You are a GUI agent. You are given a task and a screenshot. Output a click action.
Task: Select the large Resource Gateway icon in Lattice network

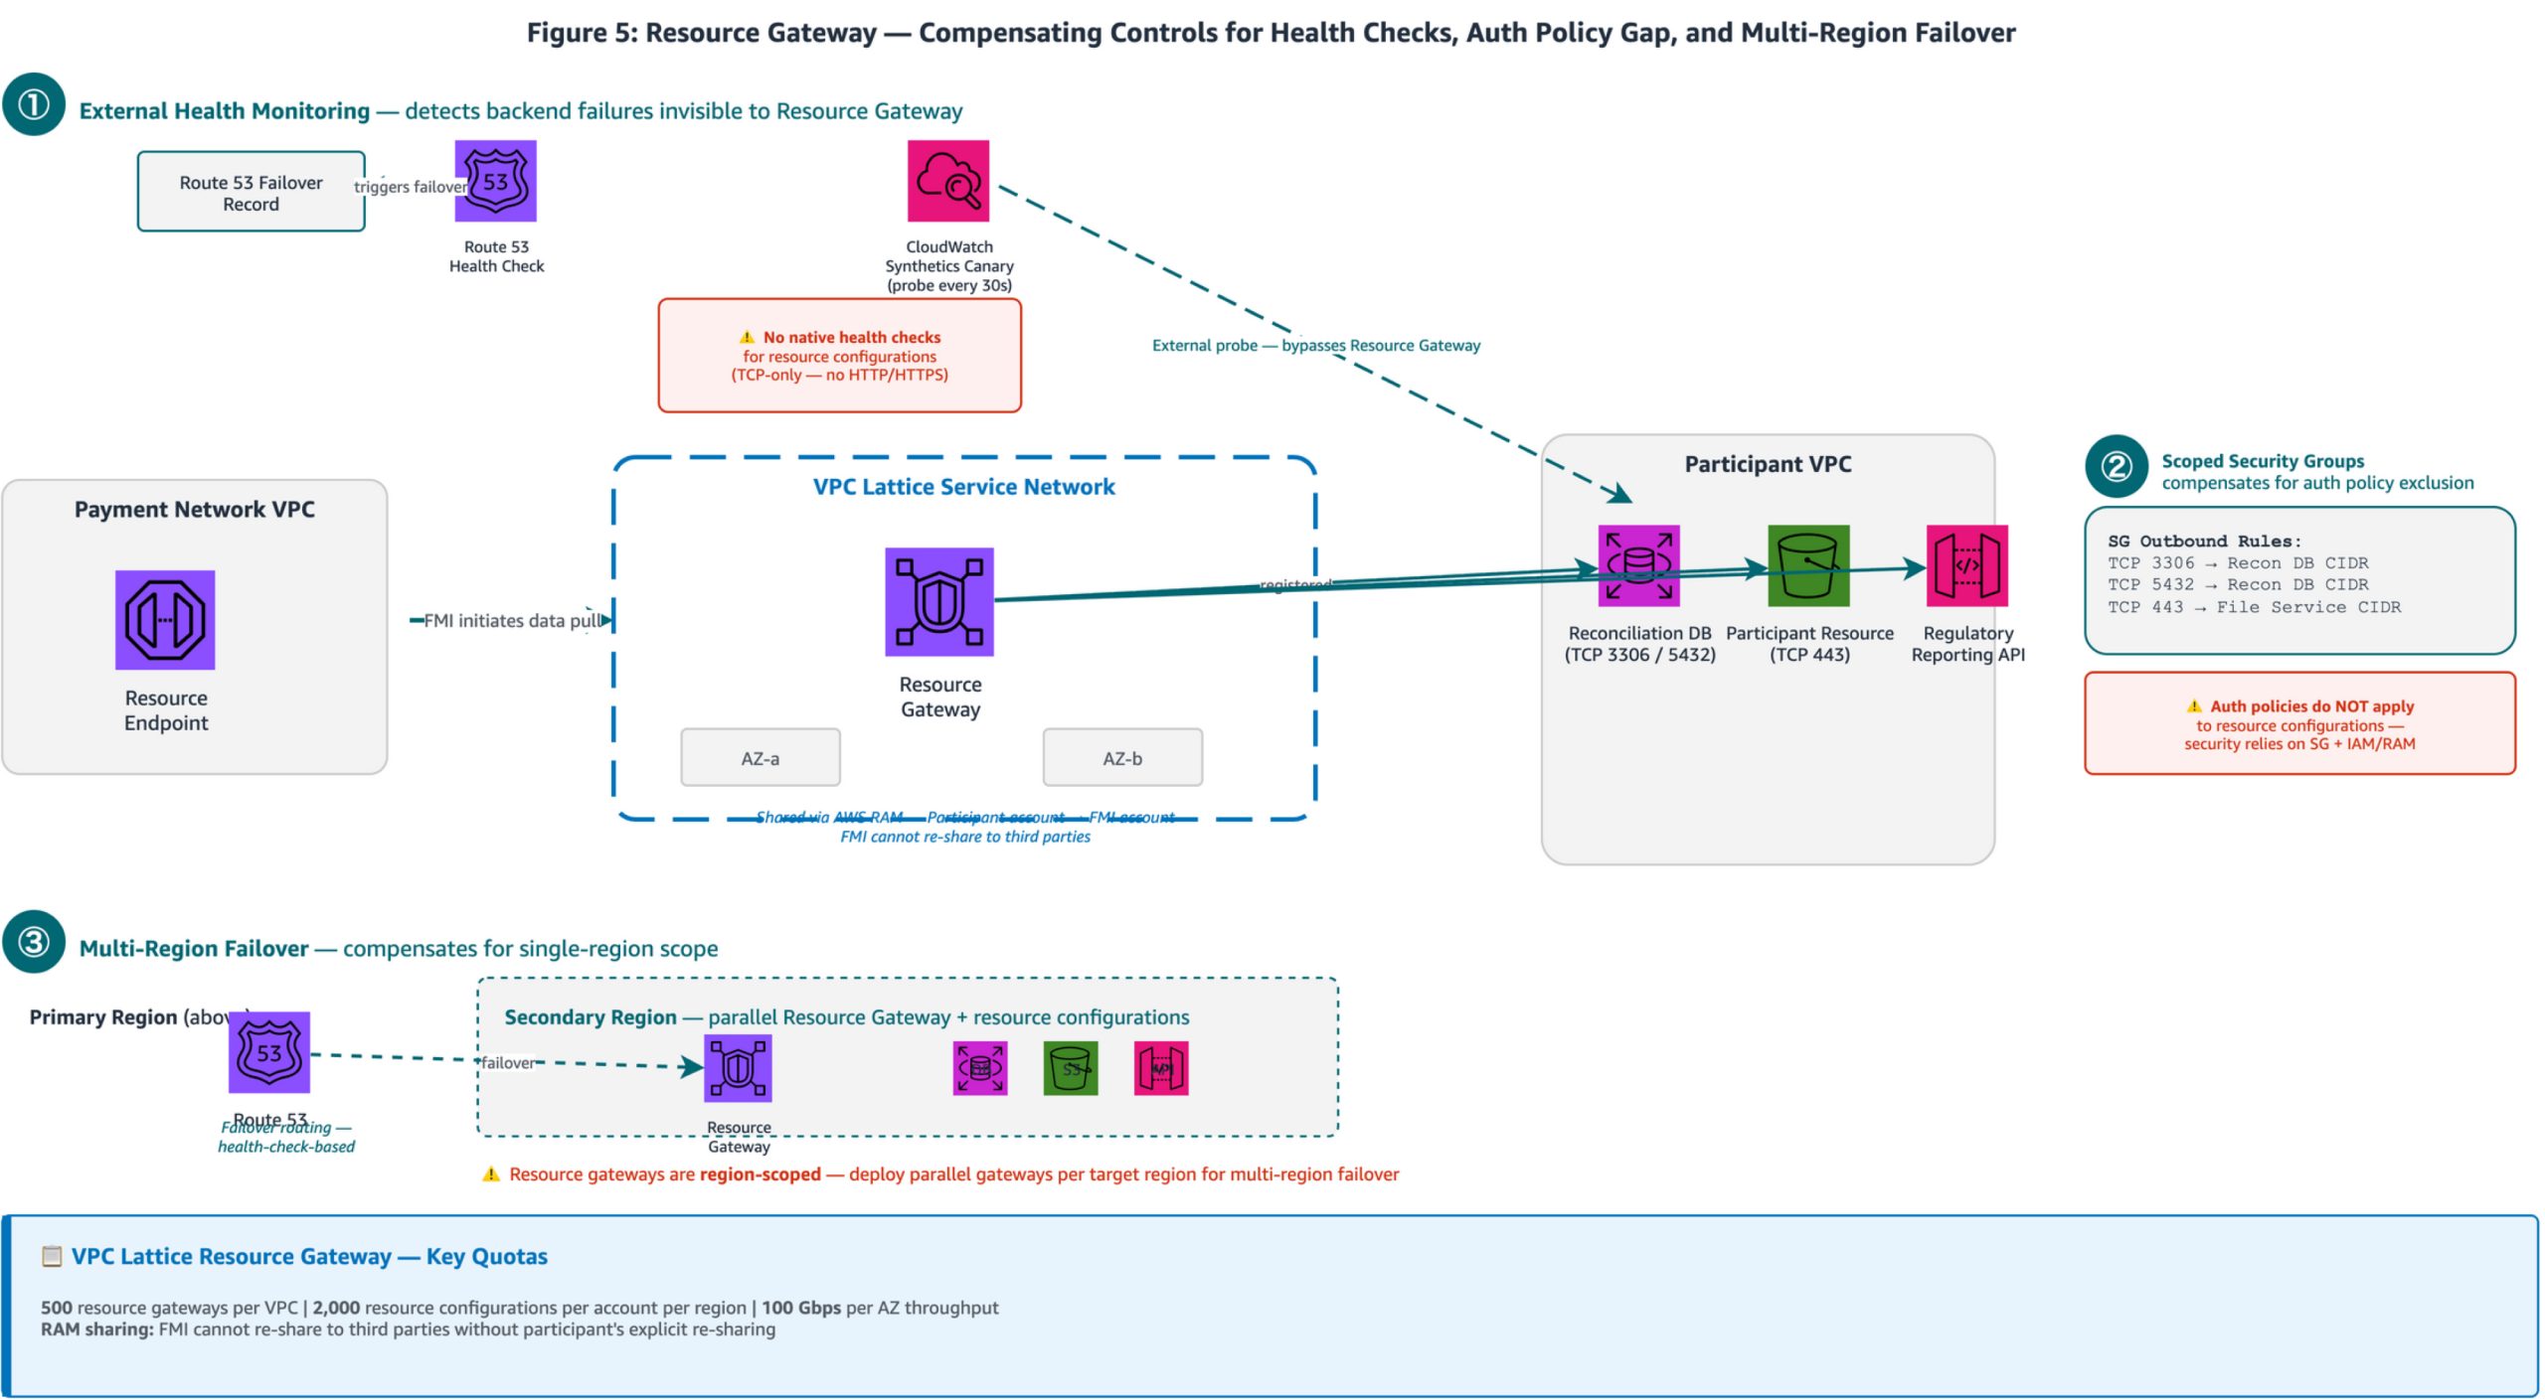click(938, 601)
